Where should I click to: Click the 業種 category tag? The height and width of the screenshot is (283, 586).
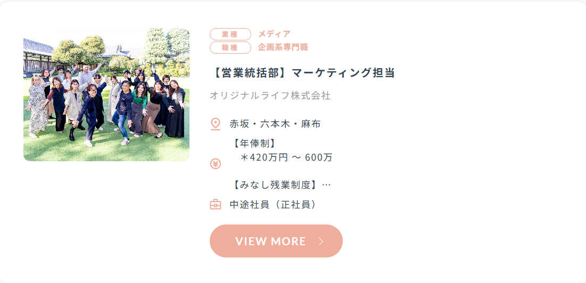pos(230,35)
